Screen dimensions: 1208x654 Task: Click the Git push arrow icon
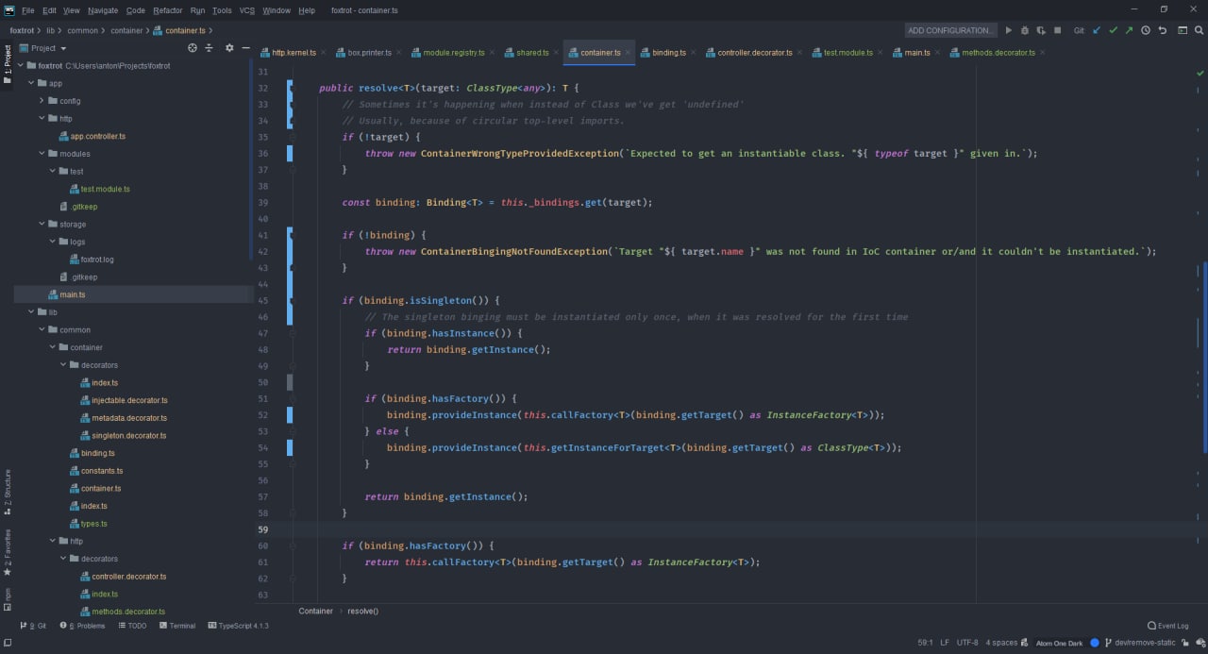(1129, 30)
